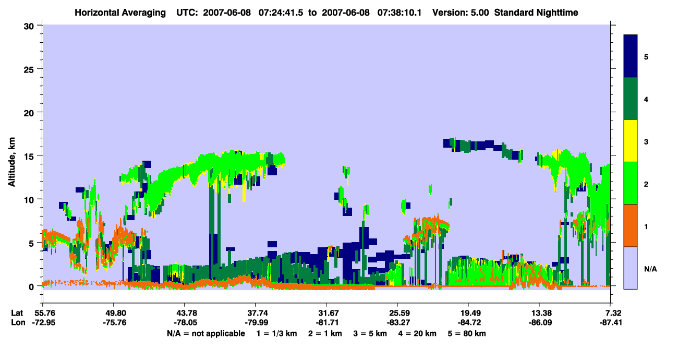Click the 'Lon' row label

[18, 322]
